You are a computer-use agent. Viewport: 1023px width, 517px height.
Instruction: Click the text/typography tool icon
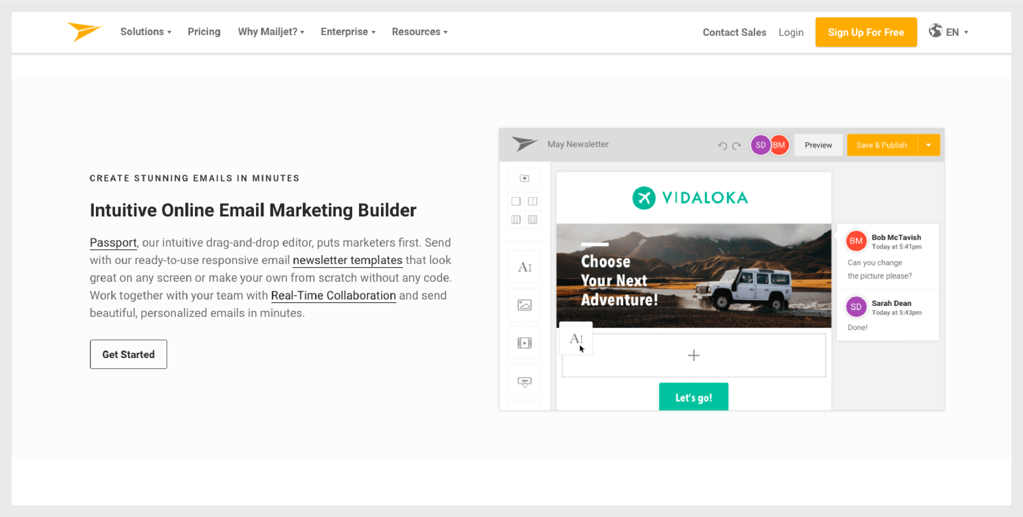point(524,267)
